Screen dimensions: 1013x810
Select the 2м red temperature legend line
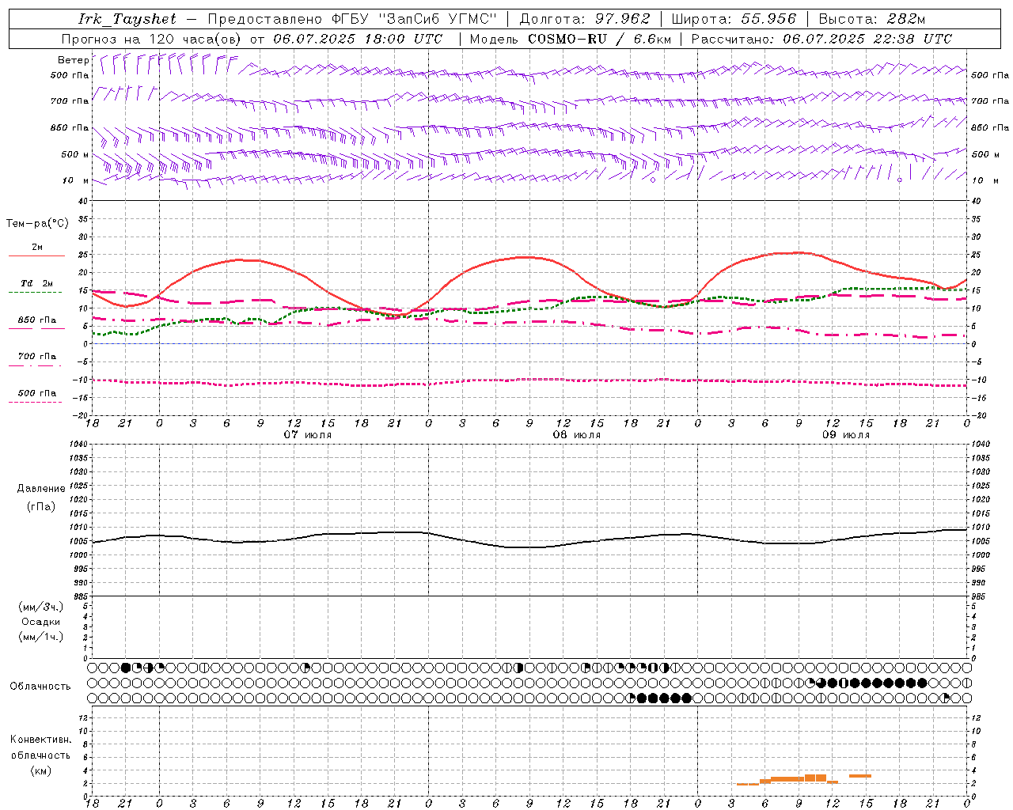(x=36, y=255)
